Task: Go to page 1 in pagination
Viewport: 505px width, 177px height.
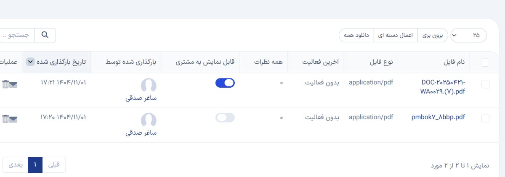Action: pos(35,165)
